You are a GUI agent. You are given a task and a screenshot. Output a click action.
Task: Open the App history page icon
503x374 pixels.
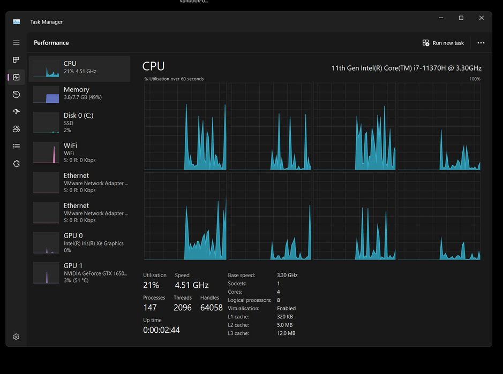16,95
